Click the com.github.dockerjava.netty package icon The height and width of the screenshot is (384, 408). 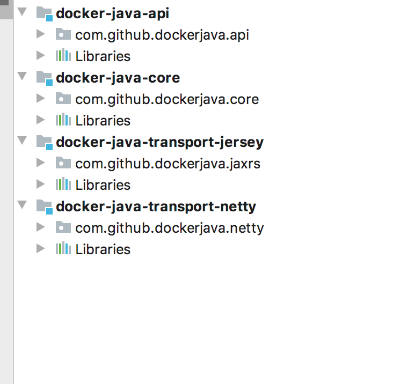click(63, 227)
